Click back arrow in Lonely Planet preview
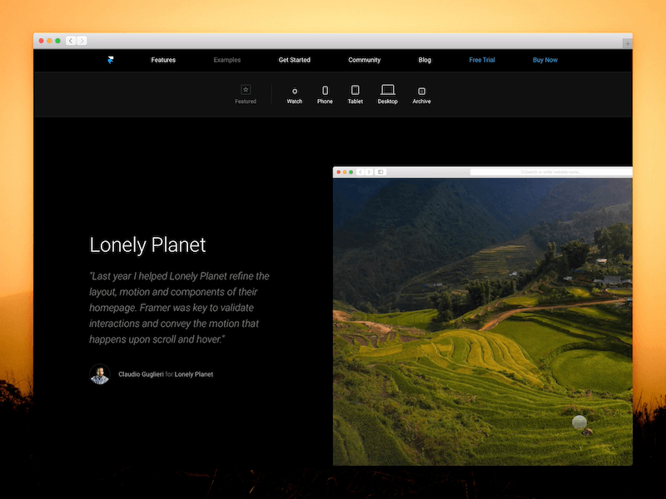Image resolution: width=666 pixels, height=499 pixels. (360, 172)
